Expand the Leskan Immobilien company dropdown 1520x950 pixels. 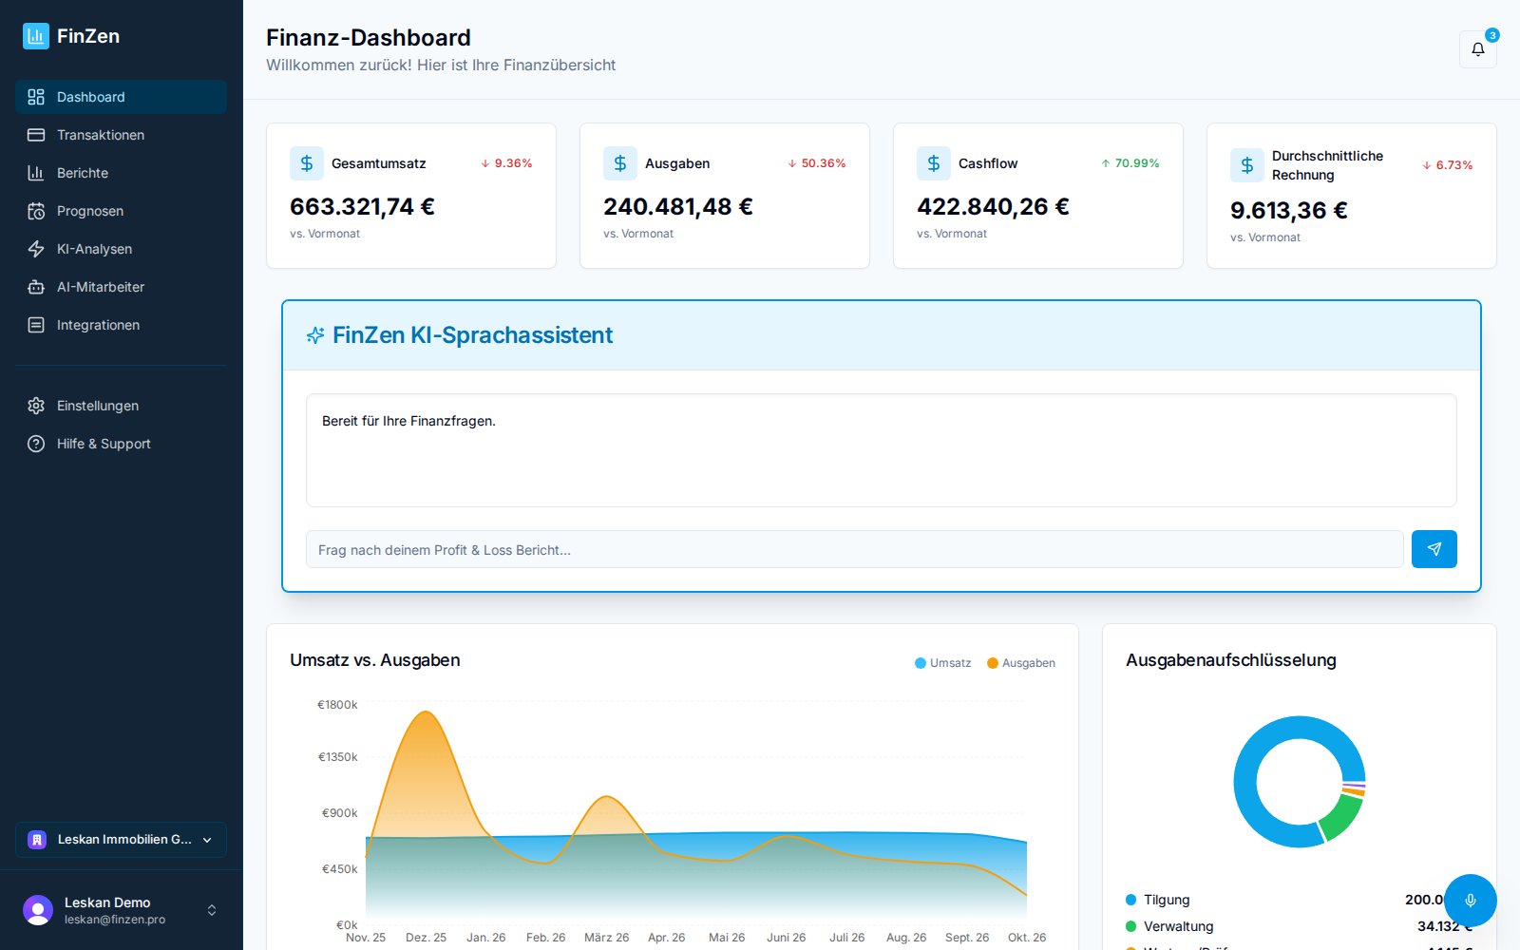pyautogui.click(x=121, y=840)
